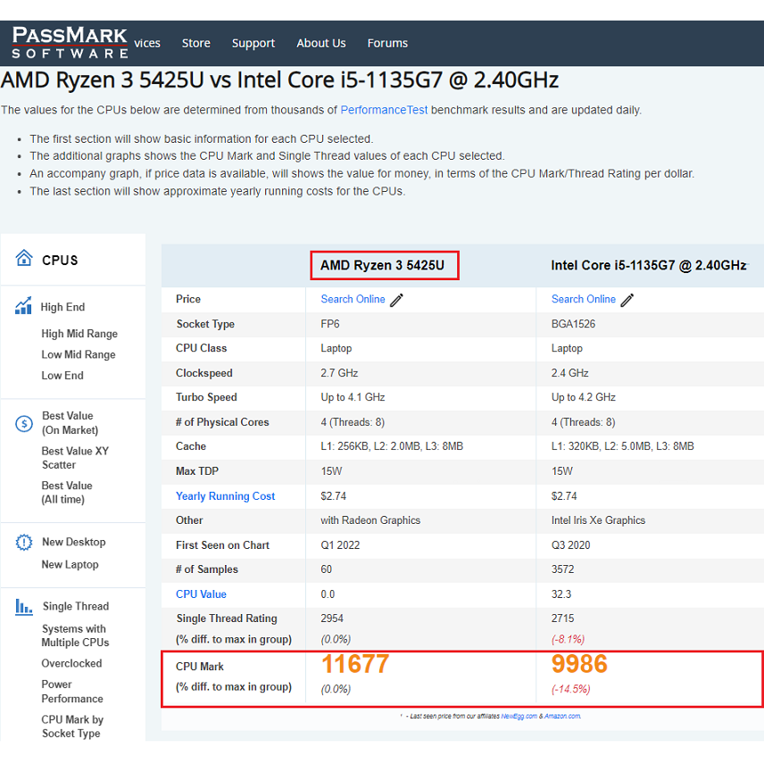Image resolution: width=764 pixels, height=764 pixels.
Task: Open the PerformanceTest link
Action: (384, 110)
